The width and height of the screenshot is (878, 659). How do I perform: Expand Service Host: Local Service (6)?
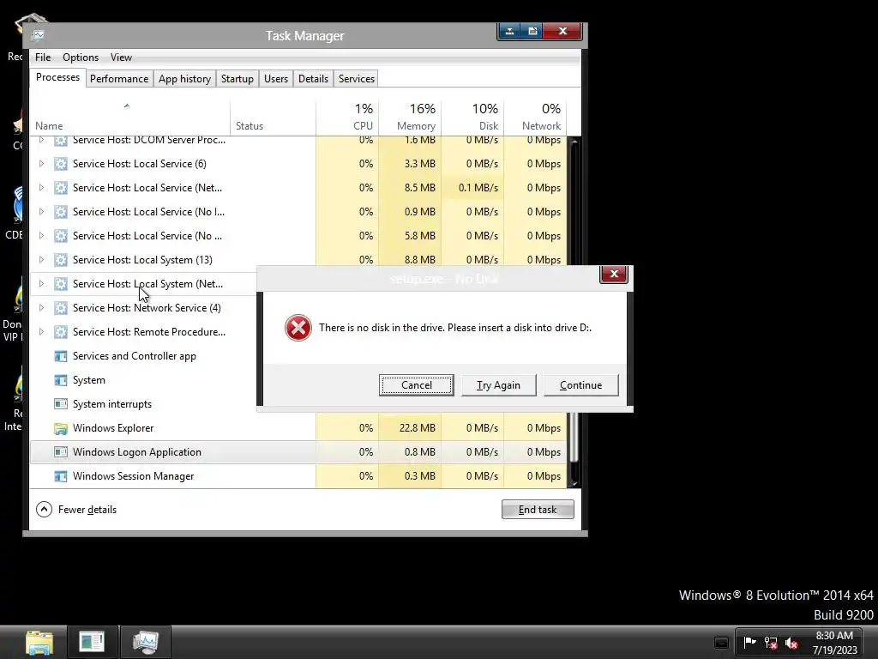[41, 164]
